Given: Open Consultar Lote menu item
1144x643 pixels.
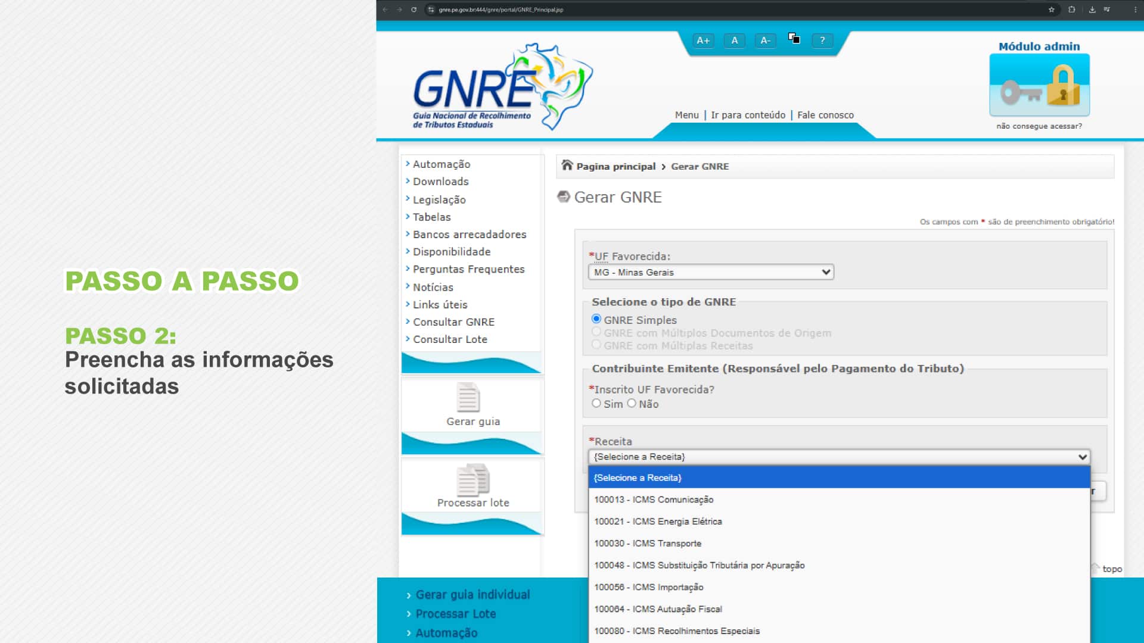Looking at the screenshot, I should pos(450,339).
